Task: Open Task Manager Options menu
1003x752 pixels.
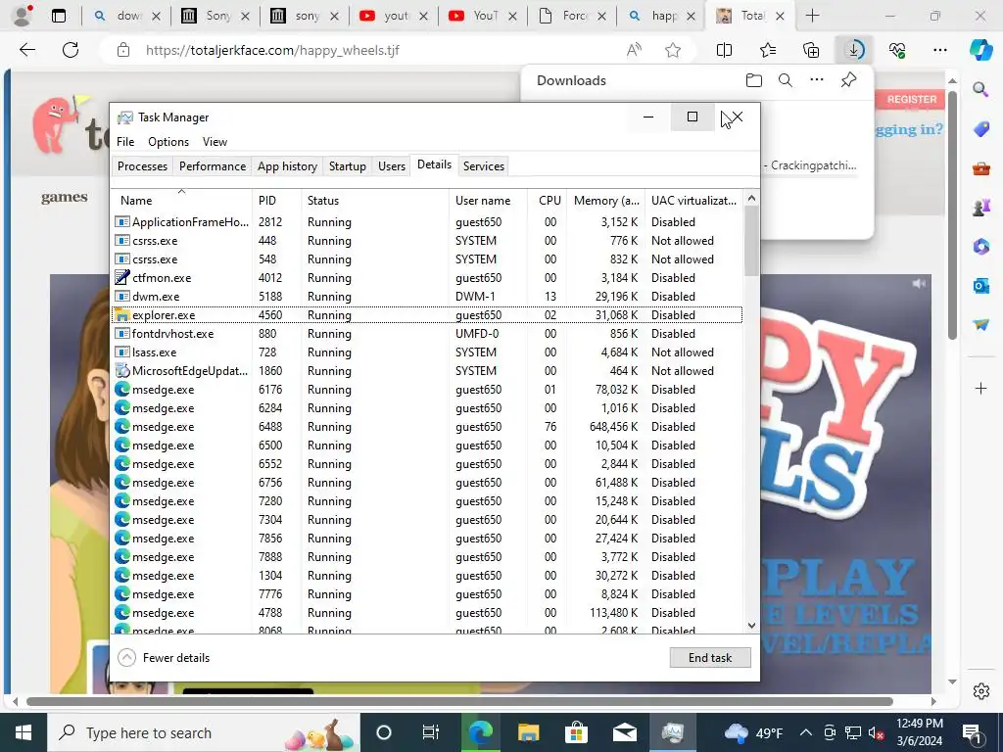Action: pos(168,142)
